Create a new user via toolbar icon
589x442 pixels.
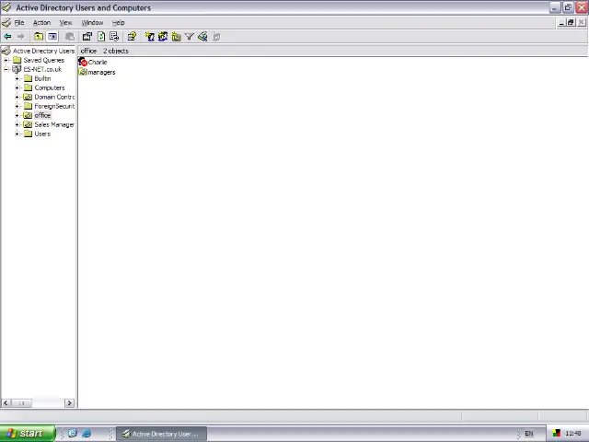click(150, 37)
